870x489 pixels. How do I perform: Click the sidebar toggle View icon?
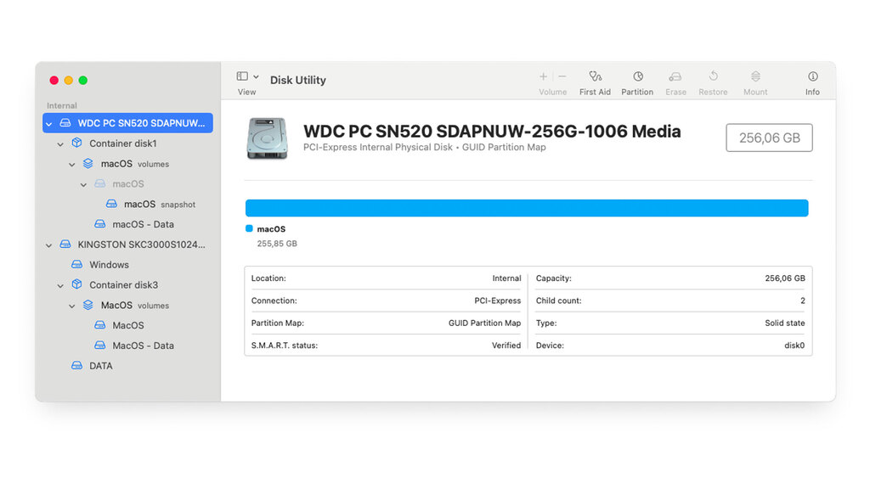coord(242,76)
